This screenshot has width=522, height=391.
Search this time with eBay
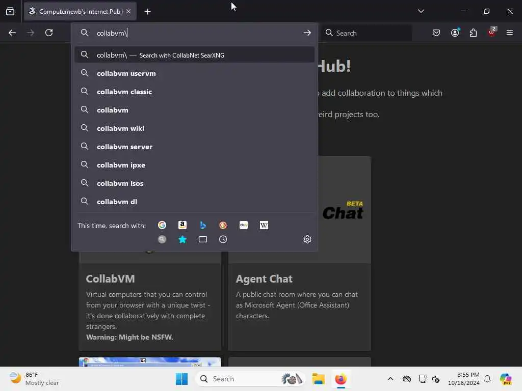pos(243,225)
